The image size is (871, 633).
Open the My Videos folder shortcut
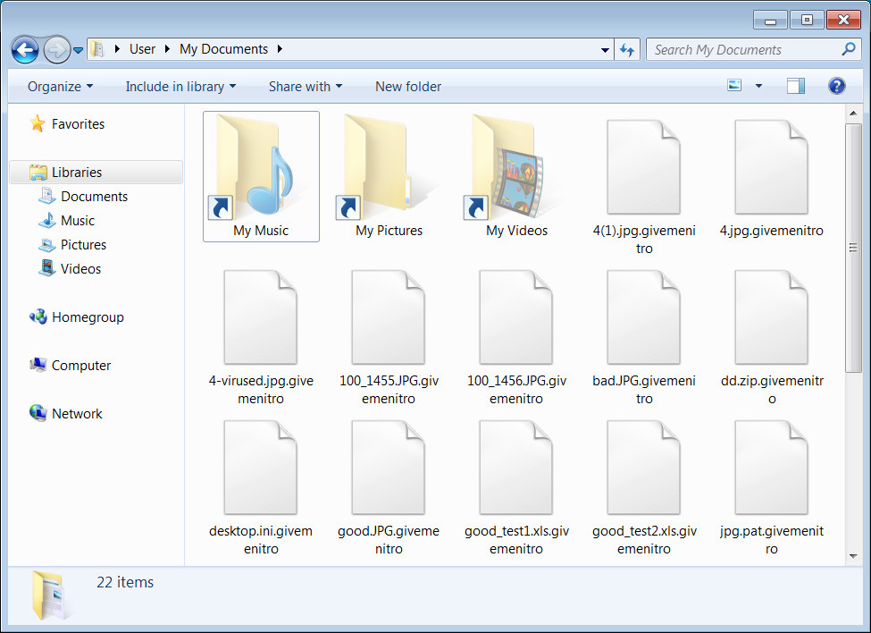point(516,175)
